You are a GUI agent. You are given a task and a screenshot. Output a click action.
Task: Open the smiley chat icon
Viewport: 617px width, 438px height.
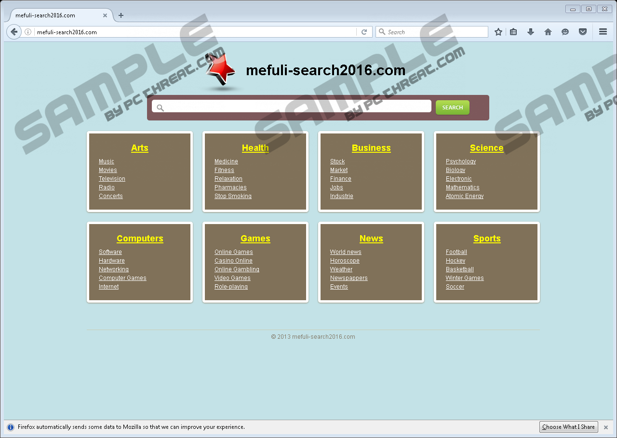point(565,32)
